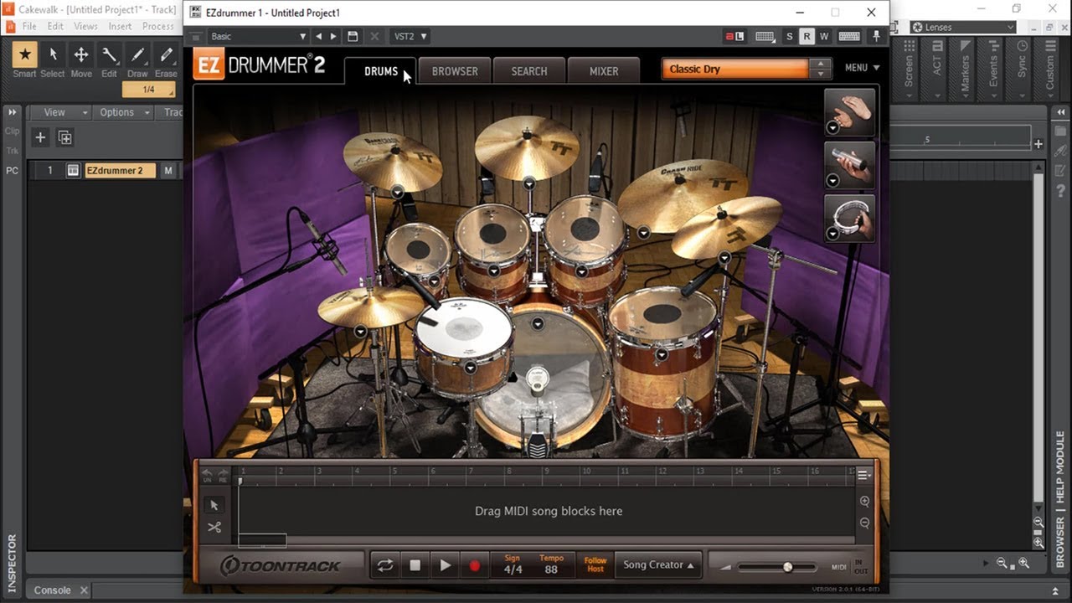Open Cakewalk's File menu
The height and width of the screenshot is (603, 1072).
point(29,27)
